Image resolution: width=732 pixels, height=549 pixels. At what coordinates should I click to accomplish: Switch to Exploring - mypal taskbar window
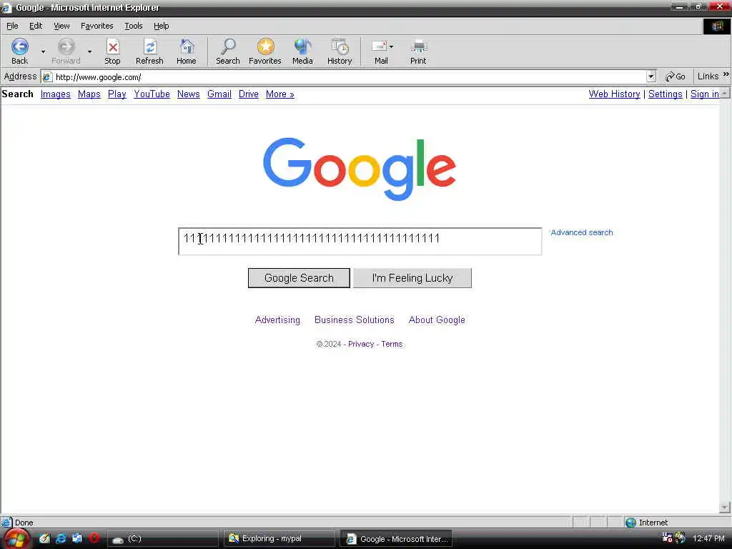point(280,539)
